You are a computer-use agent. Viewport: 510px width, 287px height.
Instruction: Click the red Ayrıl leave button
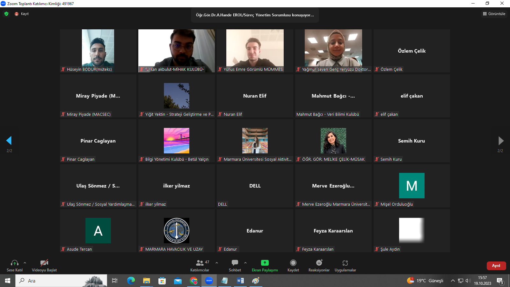pyautogui.click(x=496, y=266)
